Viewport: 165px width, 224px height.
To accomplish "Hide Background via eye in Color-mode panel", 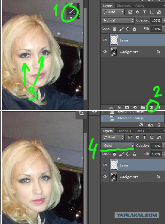I will (105, 177).
